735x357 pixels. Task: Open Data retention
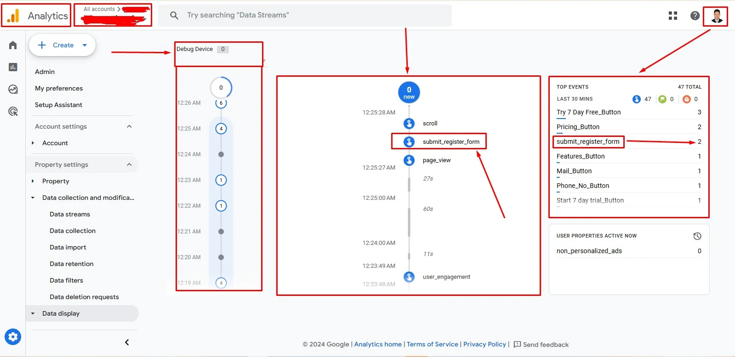click(72, 264)
